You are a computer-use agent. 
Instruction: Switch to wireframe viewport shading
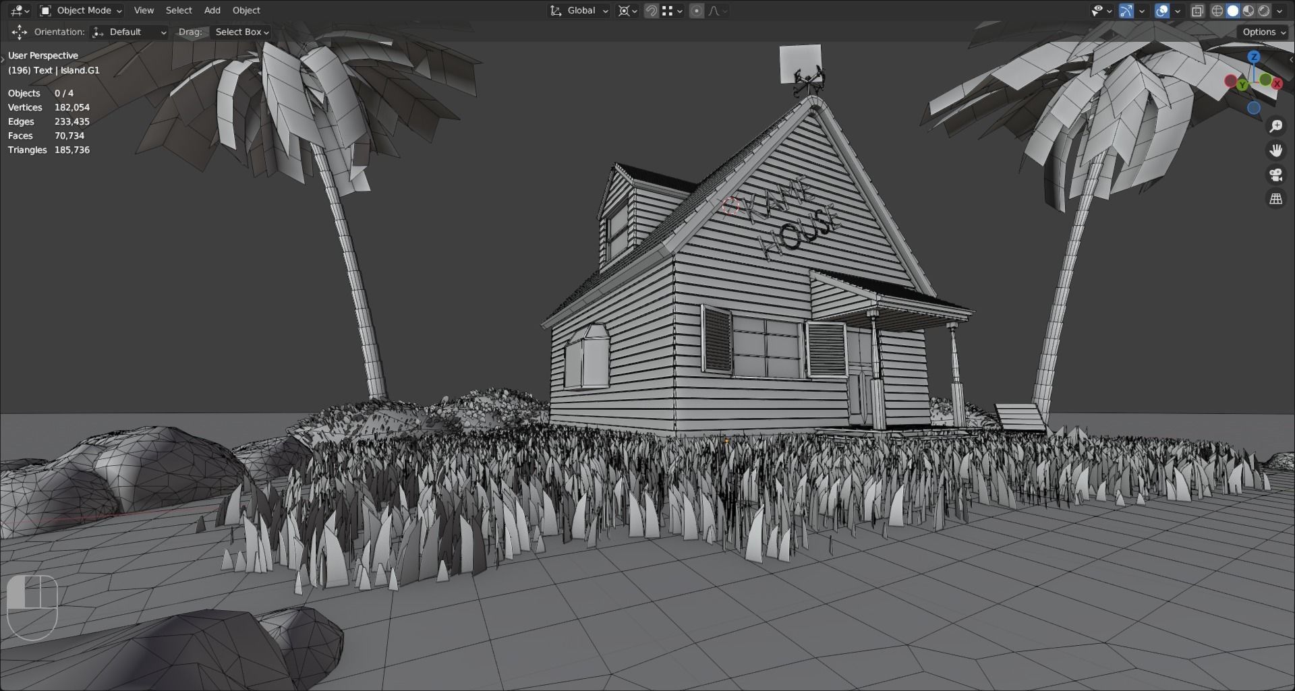(x=1217, y=10)
